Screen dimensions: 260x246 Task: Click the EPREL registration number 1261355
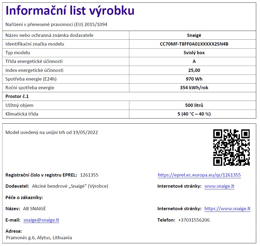pyautogui.click(x=89, y=175)
